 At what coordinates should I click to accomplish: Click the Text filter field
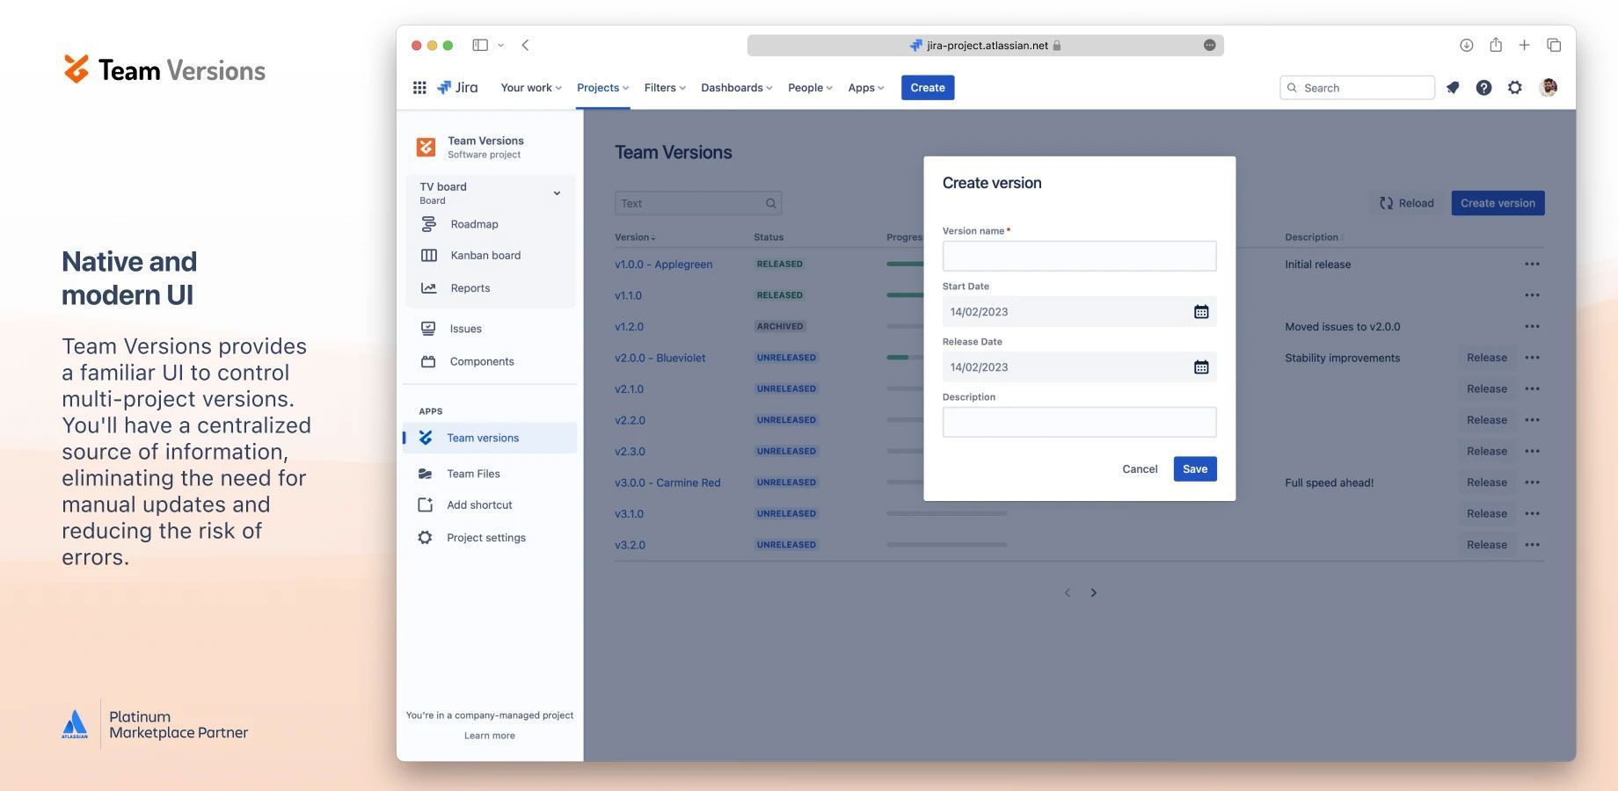point(697,203)
